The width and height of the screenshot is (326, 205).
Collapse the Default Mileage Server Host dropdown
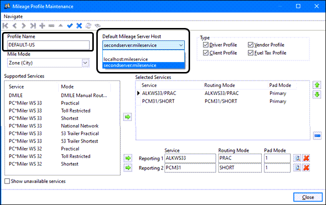tap(181, 45)
